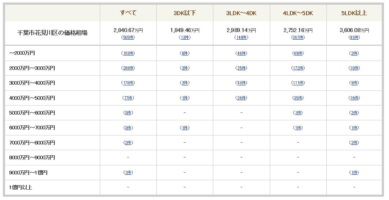Open 35件 for 4LDK〜5DK 4000万円〜5000万円
The height and width of the screenshot is (200, 389).
[x=298, y=98]
